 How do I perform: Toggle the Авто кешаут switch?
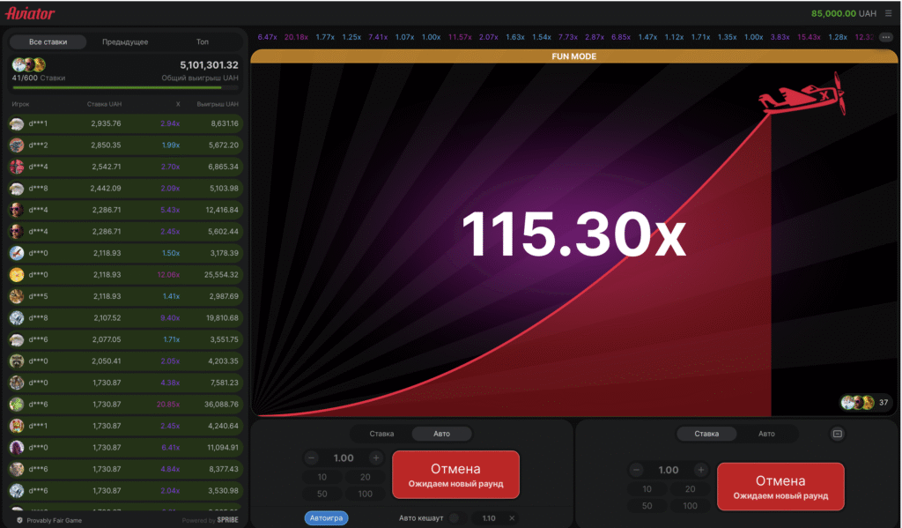(x=455, y=517)
